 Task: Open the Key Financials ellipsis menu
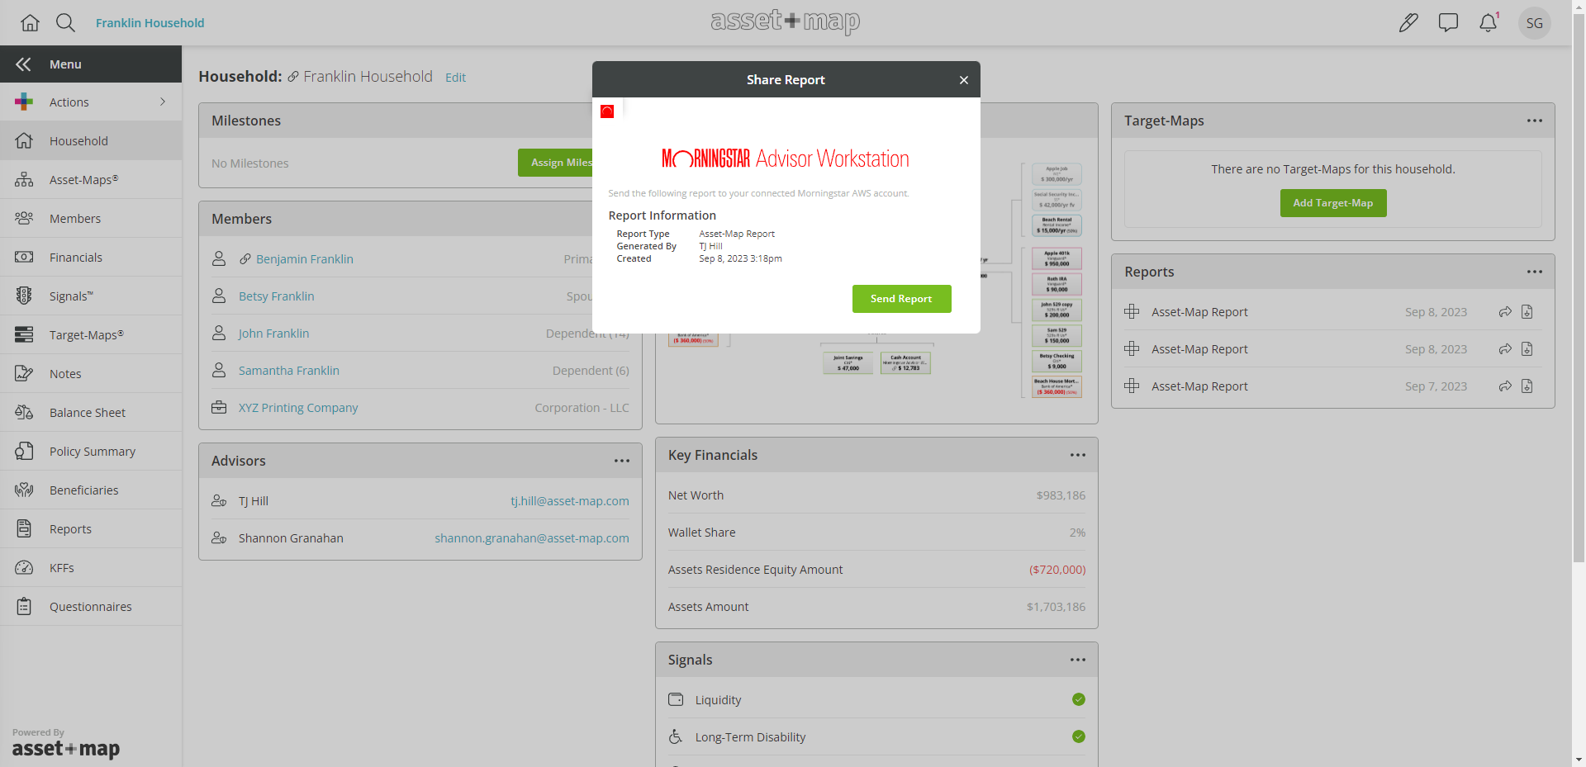(x=1077, y=454)
